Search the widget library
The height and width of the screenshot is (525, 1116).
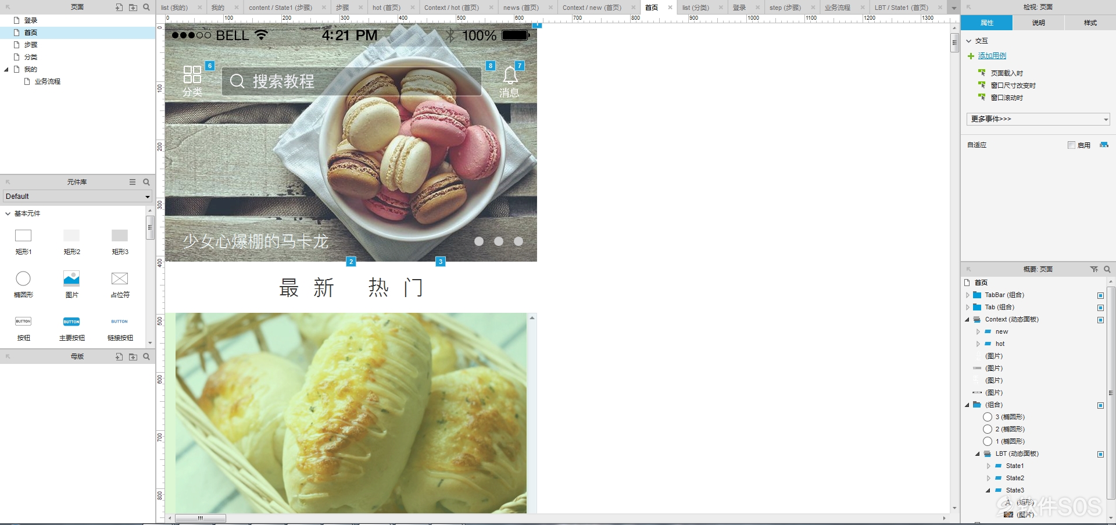pos(146,182)
